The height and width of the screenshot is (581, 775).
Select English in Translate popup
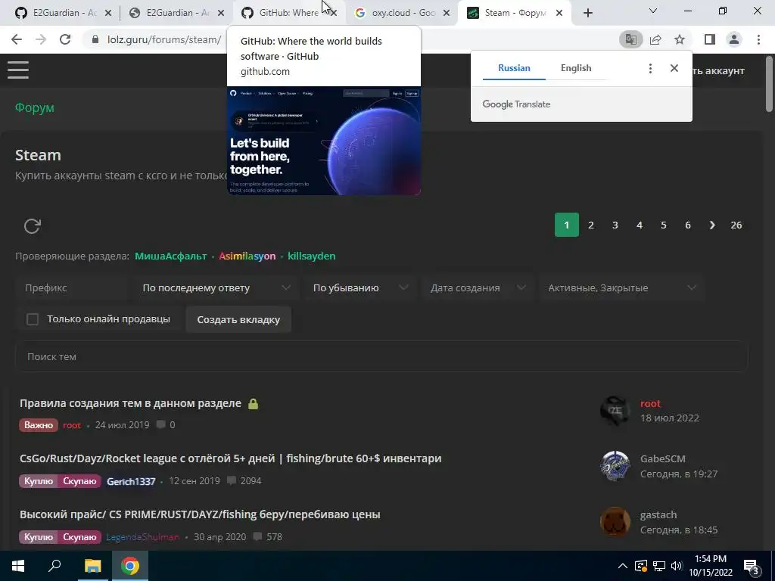point(576,68)
